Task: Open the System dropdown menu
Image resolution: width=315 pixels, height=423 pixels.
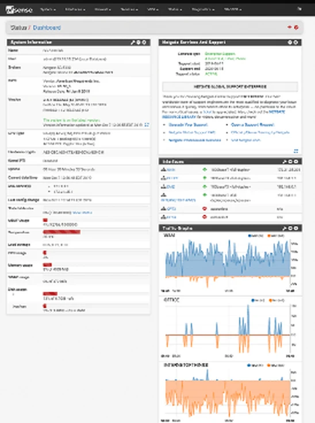Action: click(x=48, y=9)
